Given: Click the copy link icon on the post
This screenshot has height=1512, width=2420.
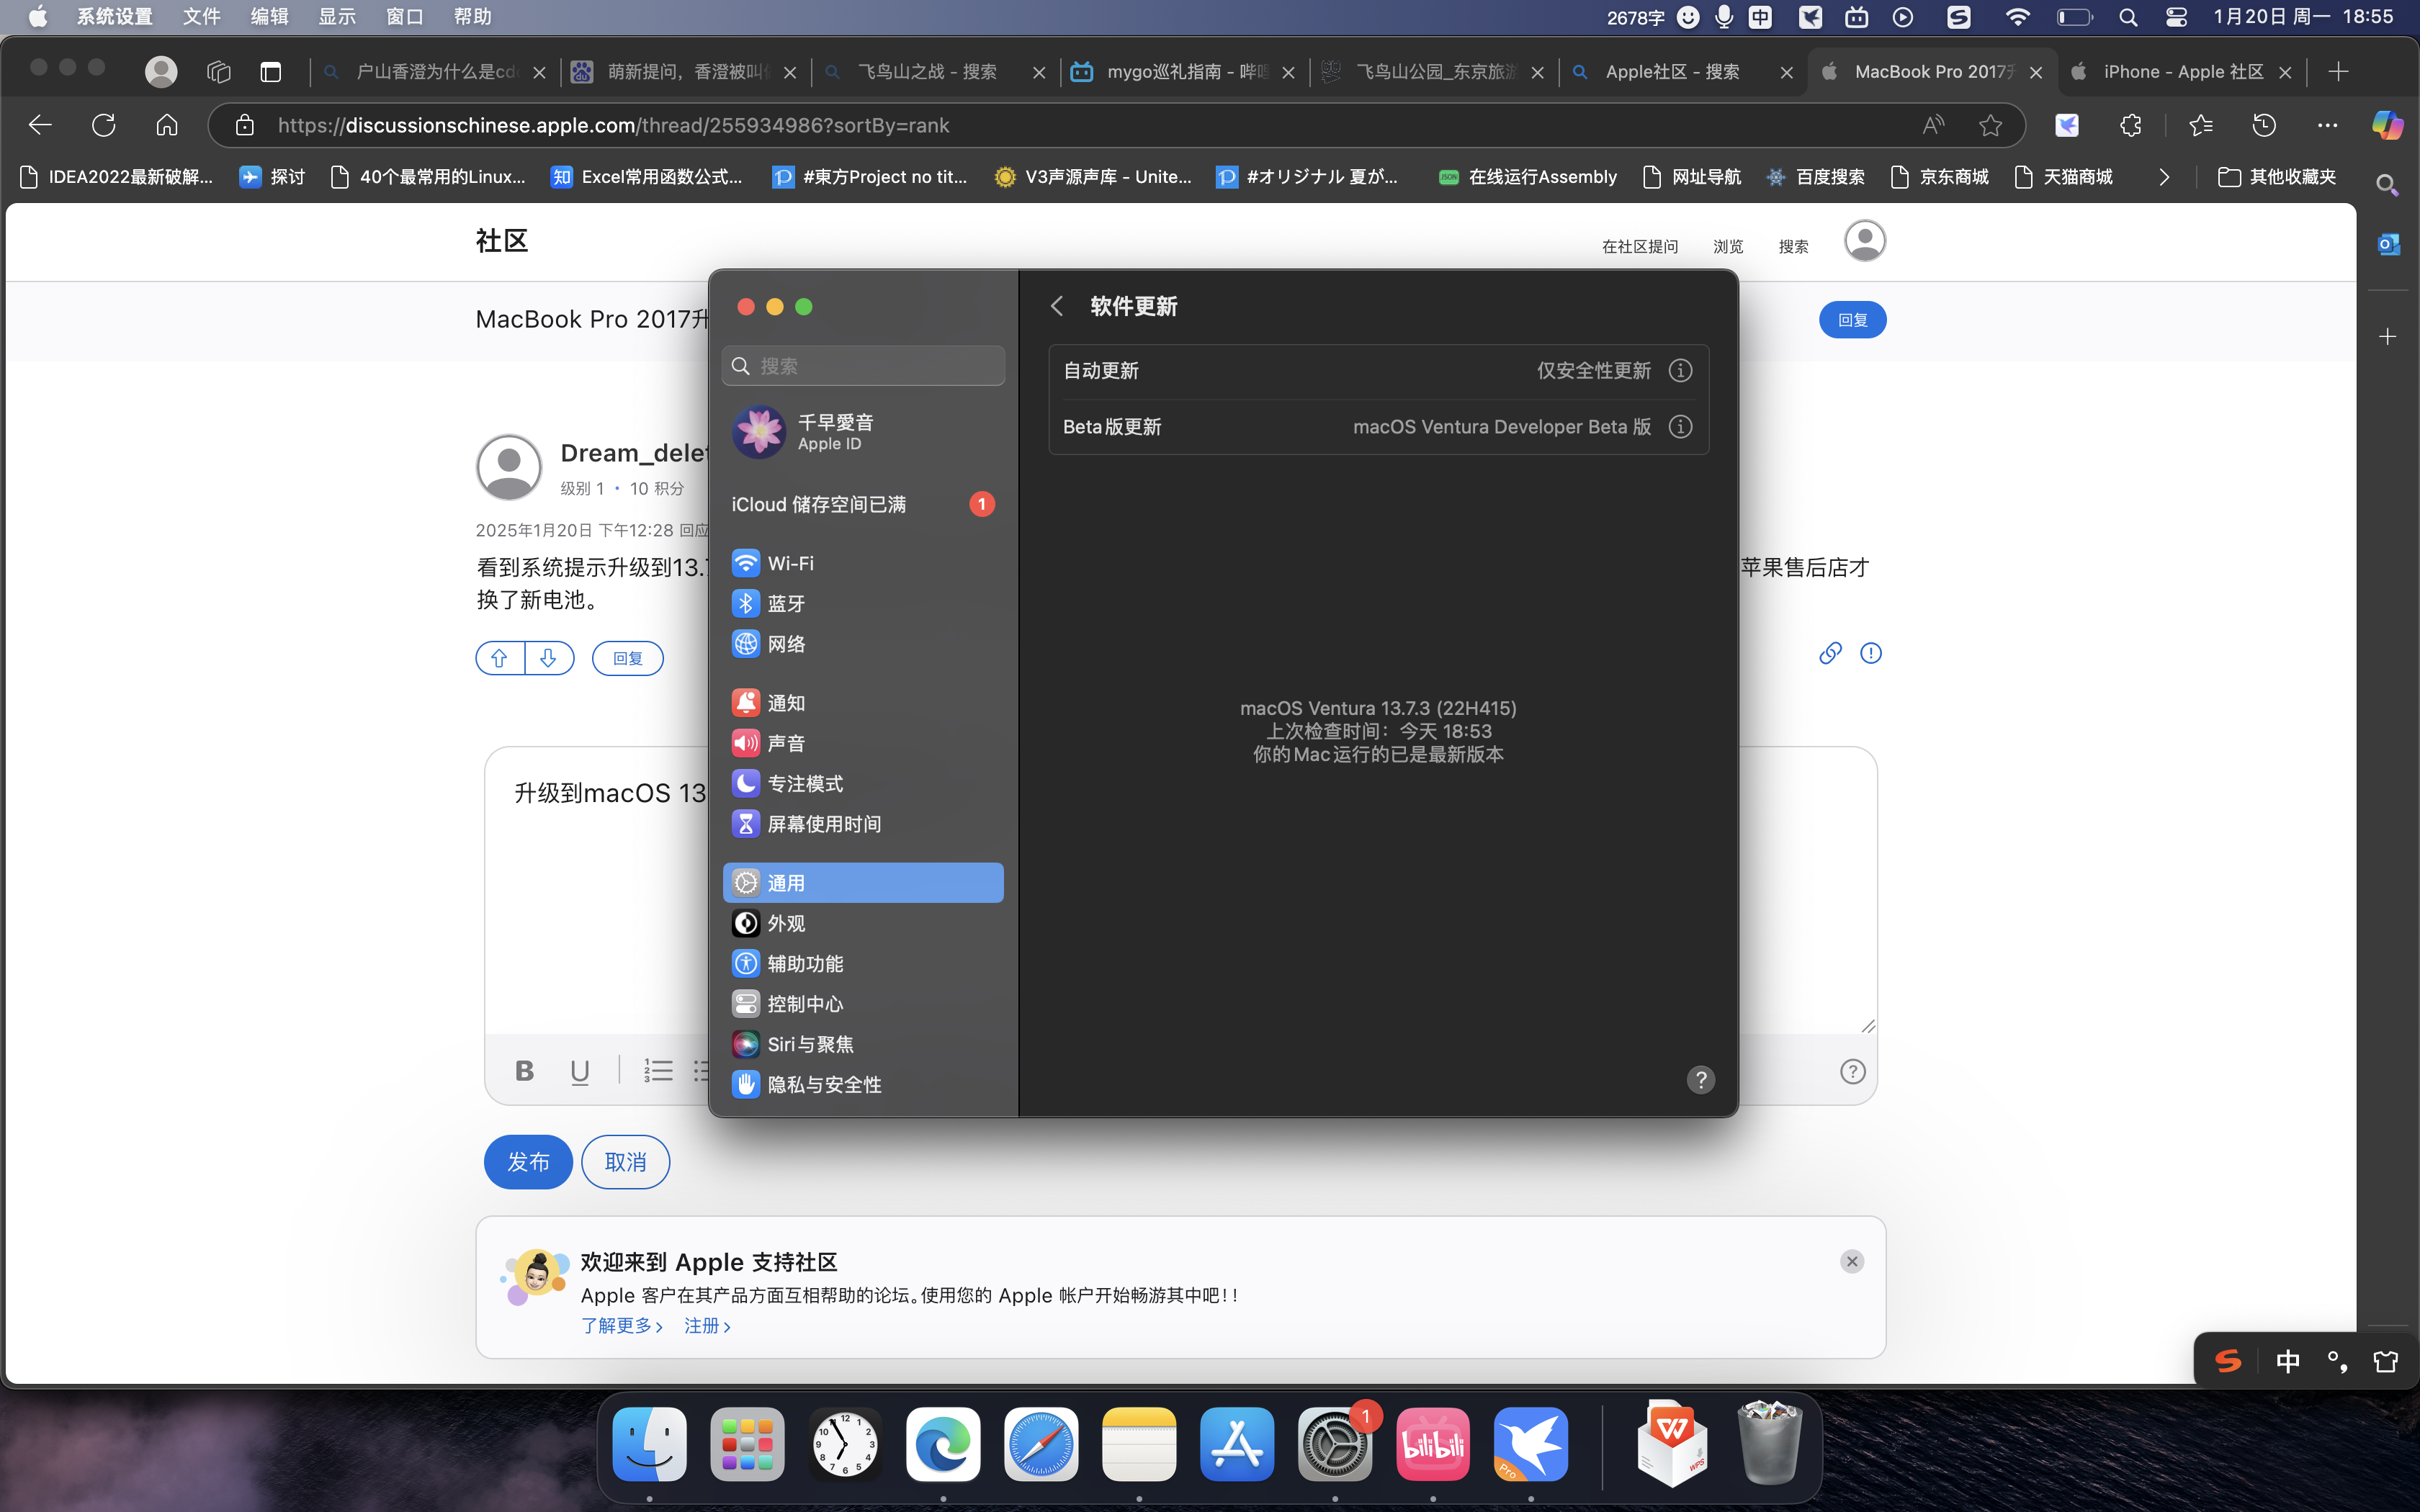Looking at the screenshot, I should (x=1830, y=653).
